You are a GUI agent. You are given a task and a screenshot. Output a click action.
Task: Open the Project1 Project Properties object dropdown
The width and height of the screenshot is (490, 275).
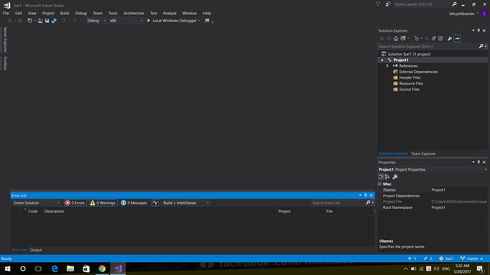[x=486, y=169]
